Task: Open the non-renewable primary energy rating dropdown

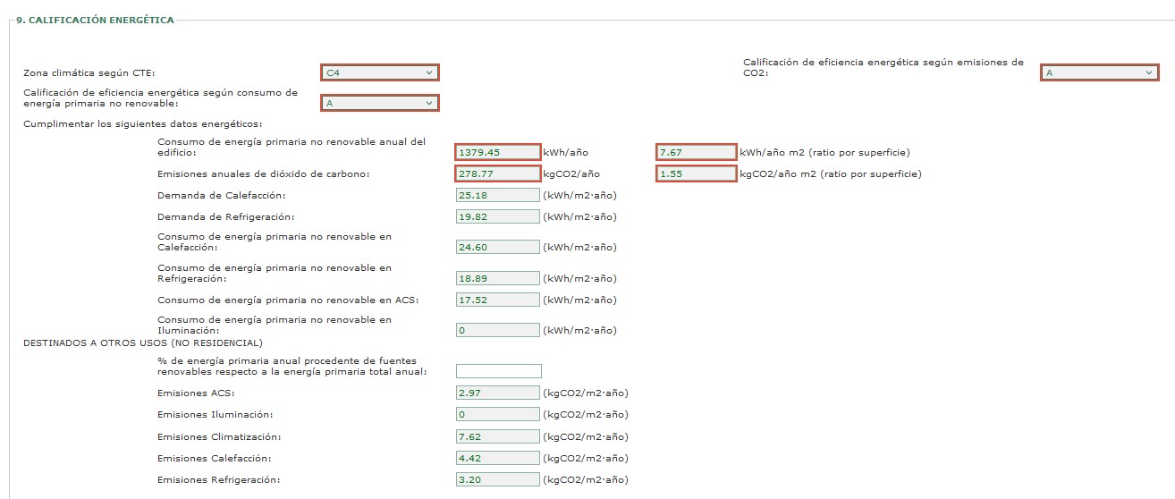Action: pyautogui.click(x=380, y=103)
